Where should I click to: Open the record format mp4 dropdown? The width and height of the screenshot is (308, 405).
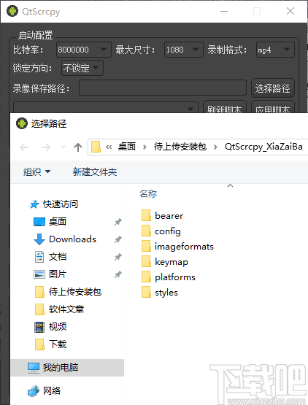click(275, 50)
